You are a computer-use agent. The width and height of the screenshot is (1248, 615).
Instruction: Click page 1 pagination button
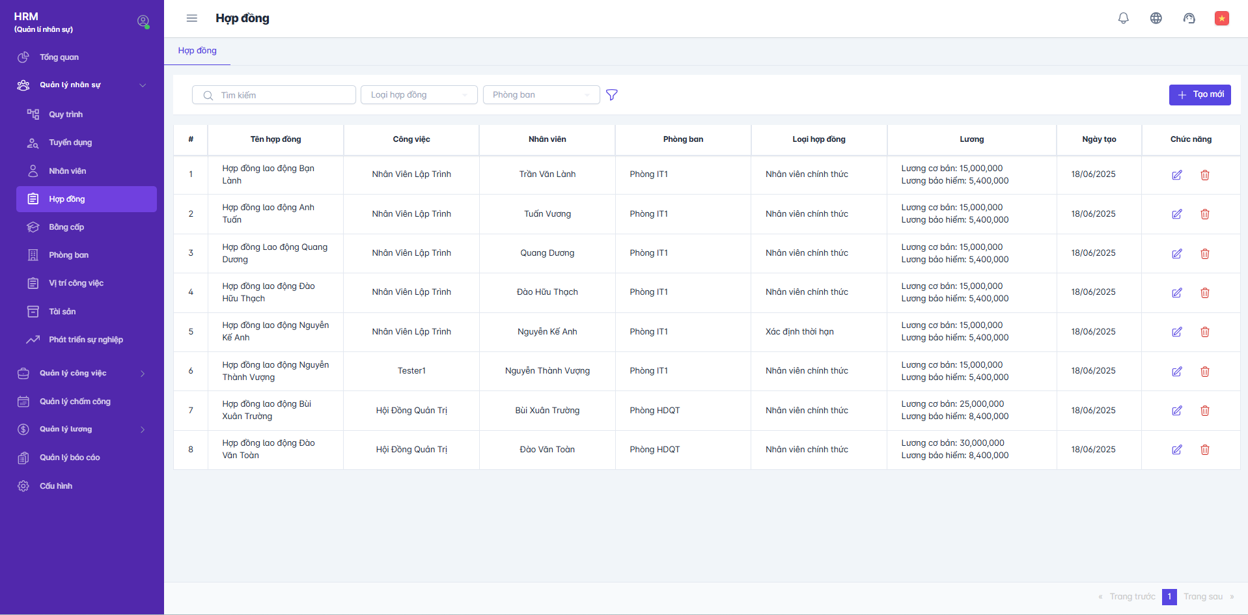pyautogui.click(x=1169, y=597)
